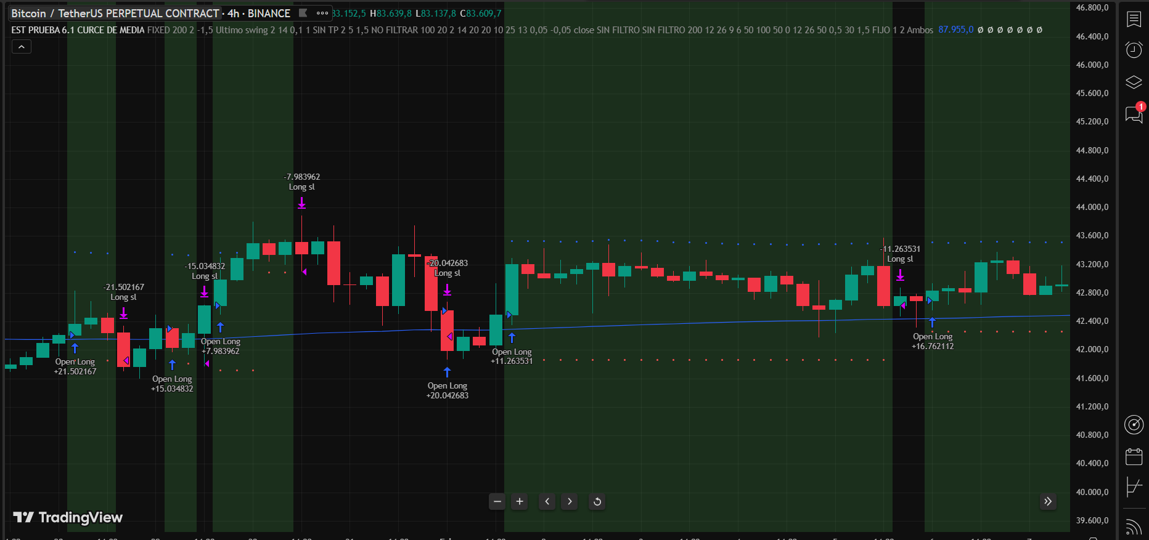Click the Open Long +15.034832 label
This screenshot has width=1149, height=540.
coord(172,384)
